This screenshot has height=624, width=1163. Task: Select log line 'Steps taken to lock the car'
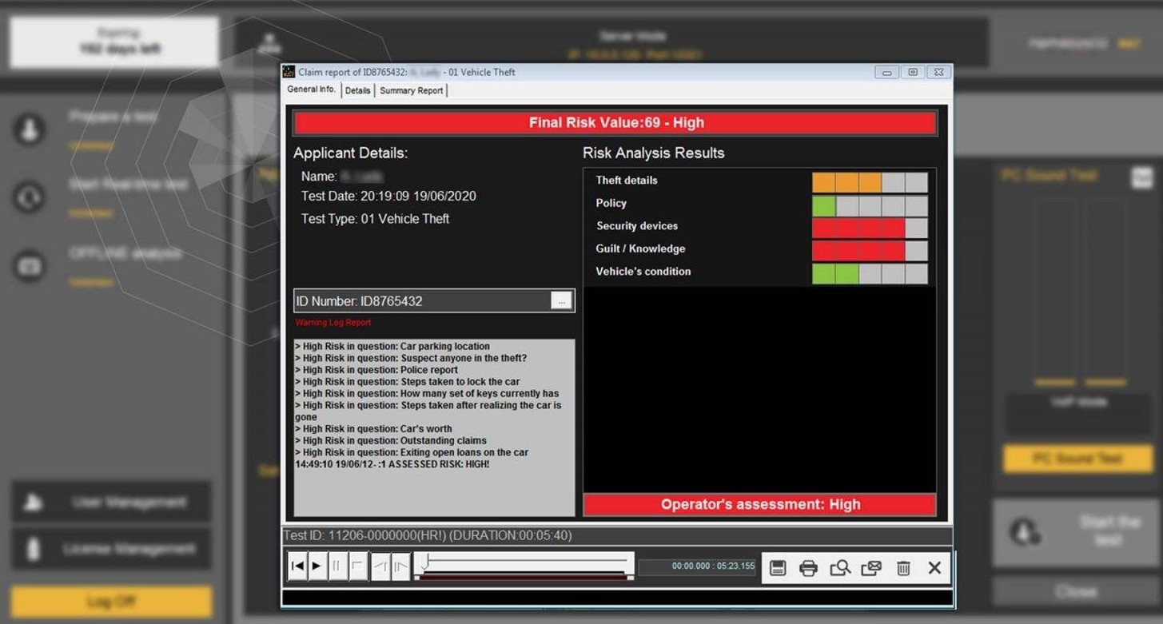pos(408,382)
